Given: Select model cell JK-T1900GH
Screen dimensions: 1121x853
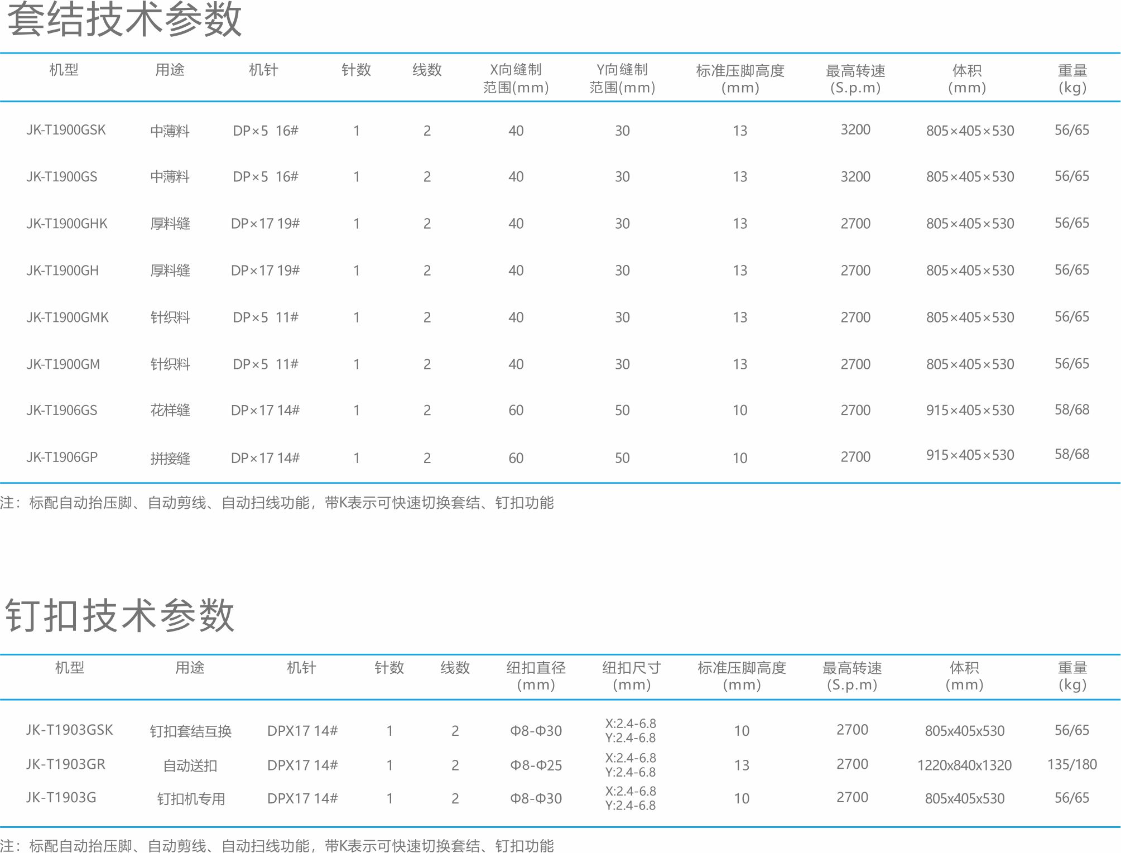Looking at the screenshot, I should click(62, 271).
